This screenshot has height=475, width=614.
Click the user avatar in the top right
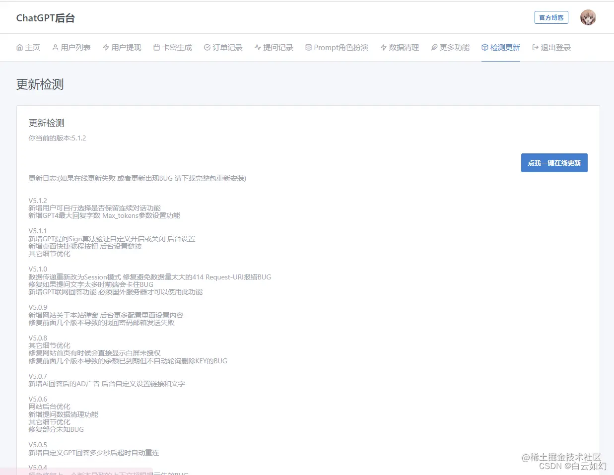[x=588, y=17]
